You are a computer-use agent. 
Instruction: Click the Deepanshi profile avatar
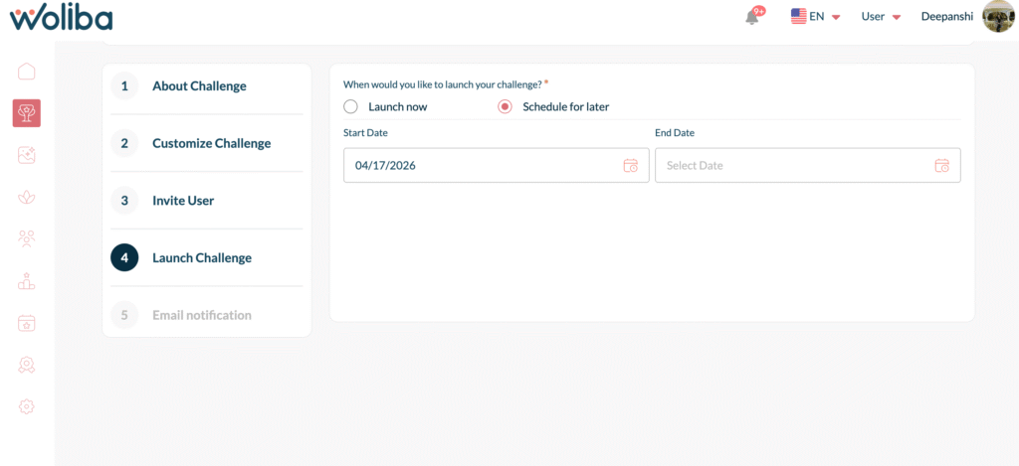click(998, 17)
